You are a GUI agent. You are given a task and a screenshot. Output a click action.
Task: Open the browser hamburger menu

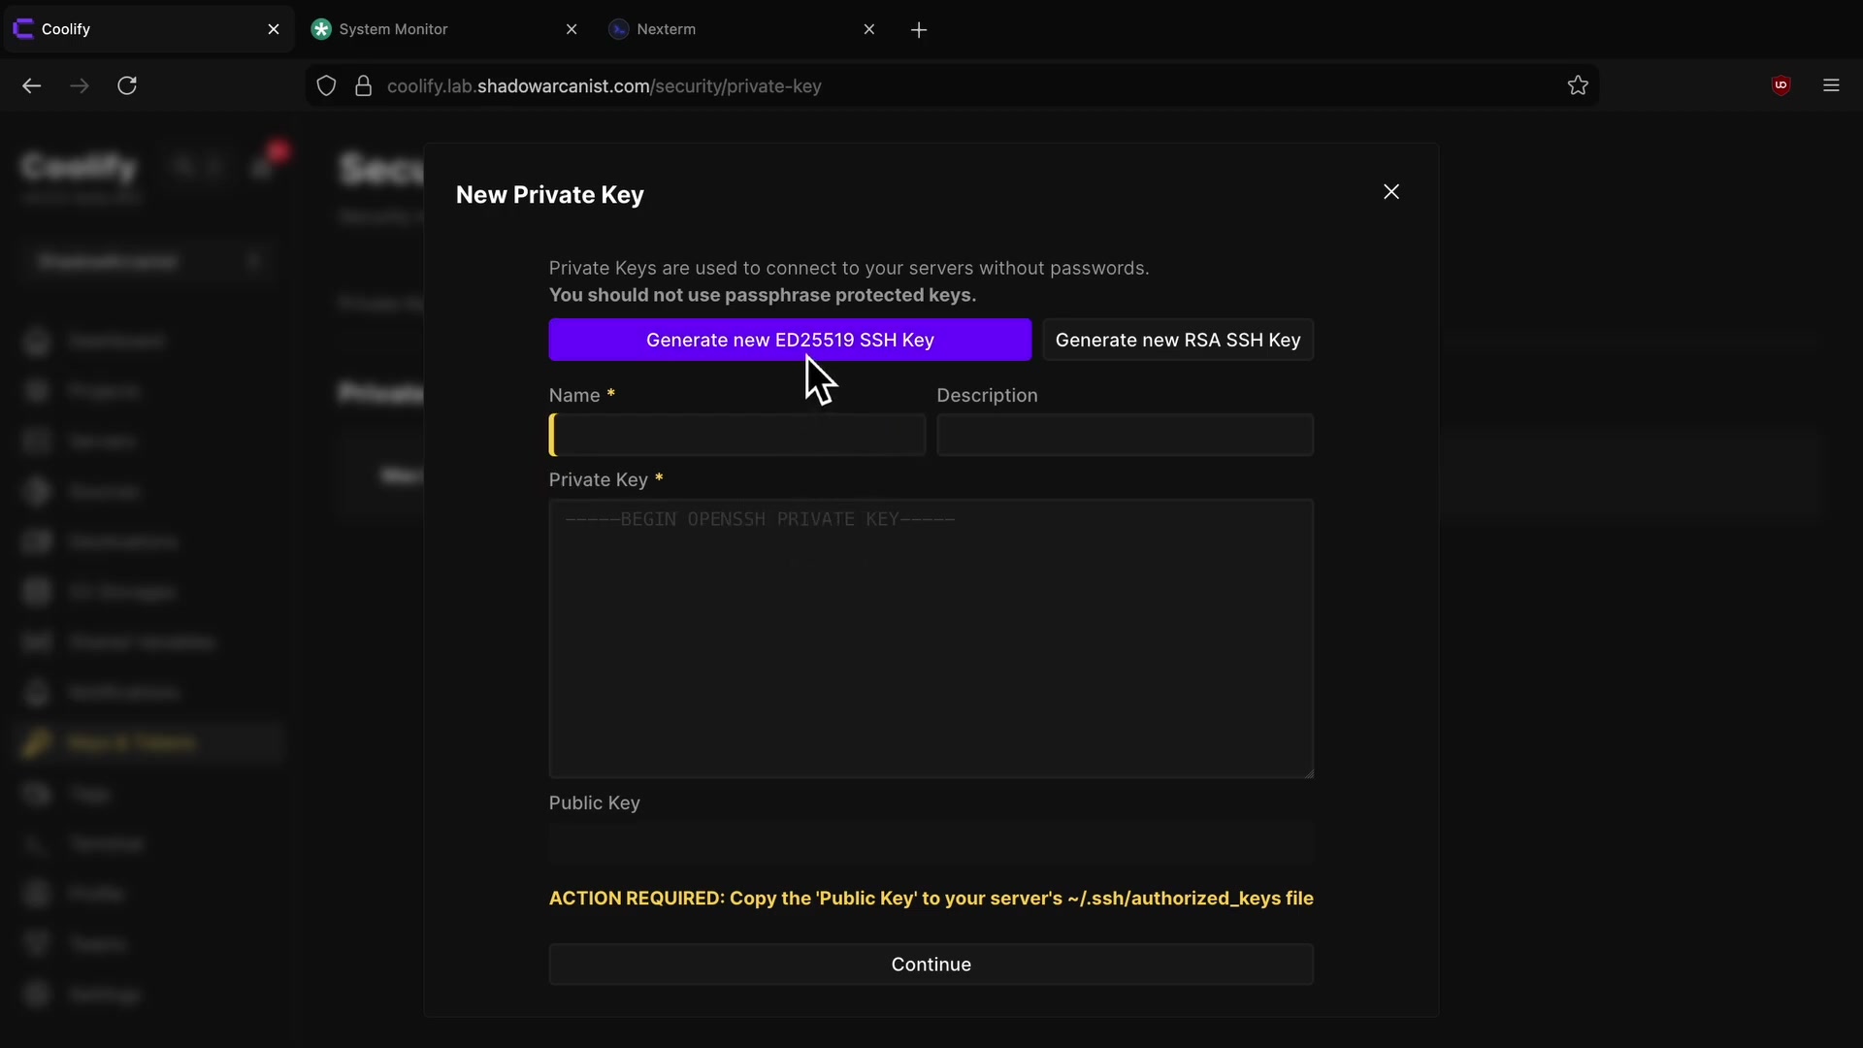(1831, 85)
